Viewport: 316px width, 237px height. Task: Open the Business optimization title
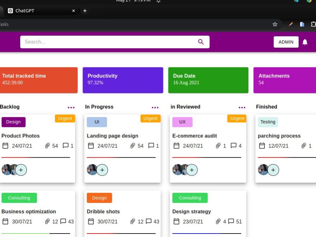coord(29,212)
